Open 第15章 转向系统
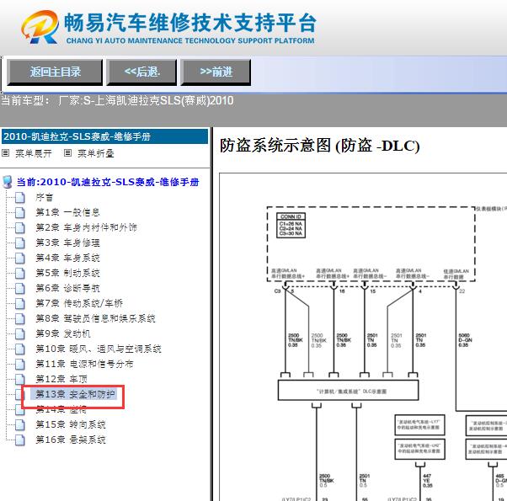 (71, 424)
